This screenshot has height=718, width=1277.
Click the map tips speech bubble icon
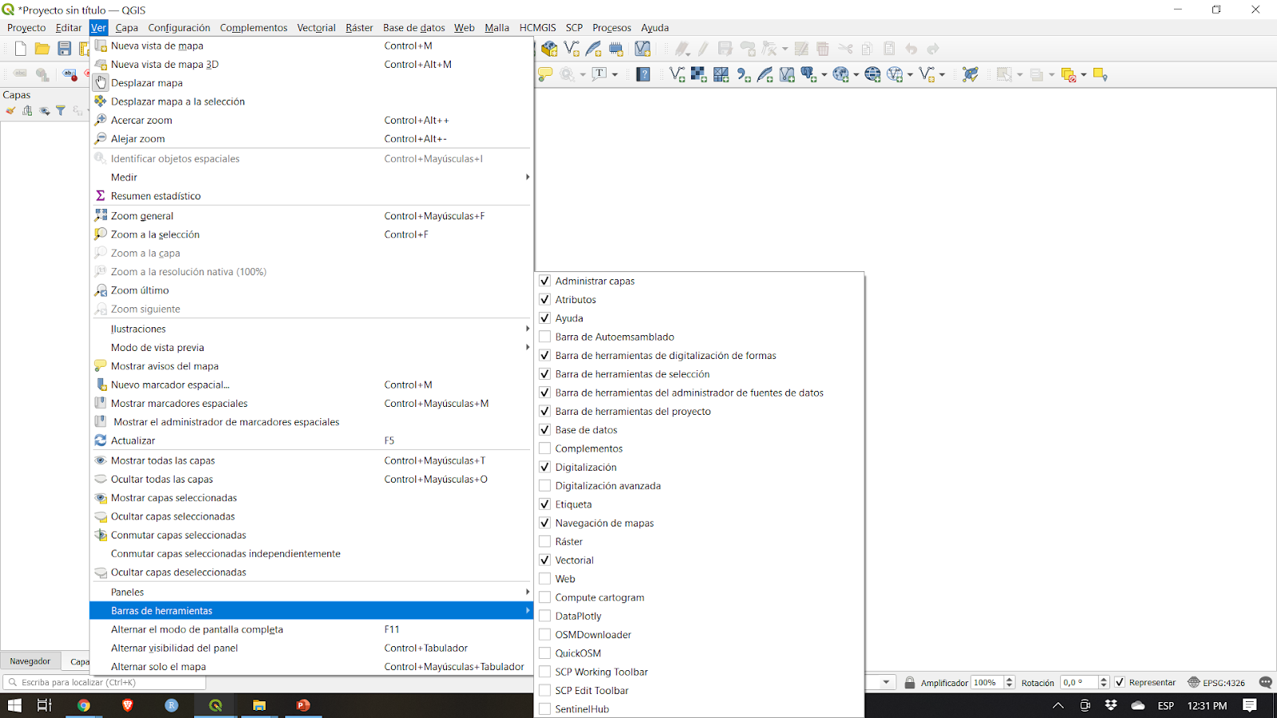tap(545, 74)
